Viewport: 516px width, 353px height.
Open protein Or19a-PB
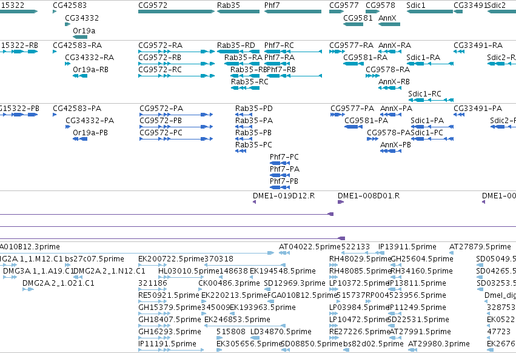click(x=90, y=133)
